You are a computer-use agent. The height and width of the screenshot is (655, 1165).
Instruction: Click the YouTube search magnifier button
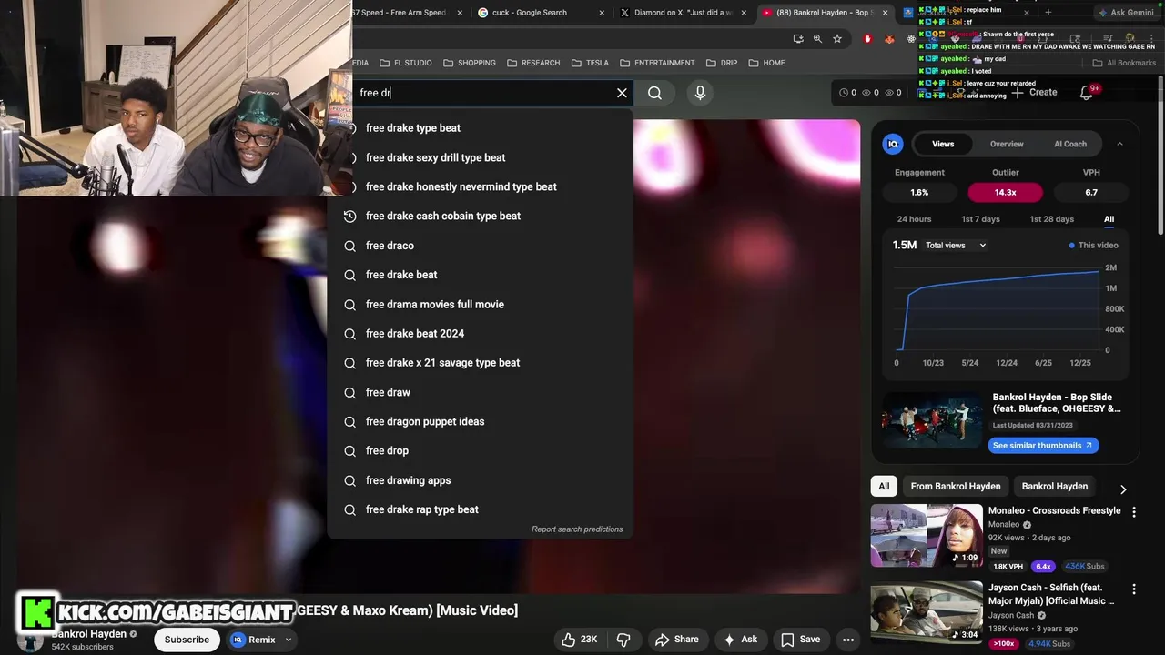[654, 93]
